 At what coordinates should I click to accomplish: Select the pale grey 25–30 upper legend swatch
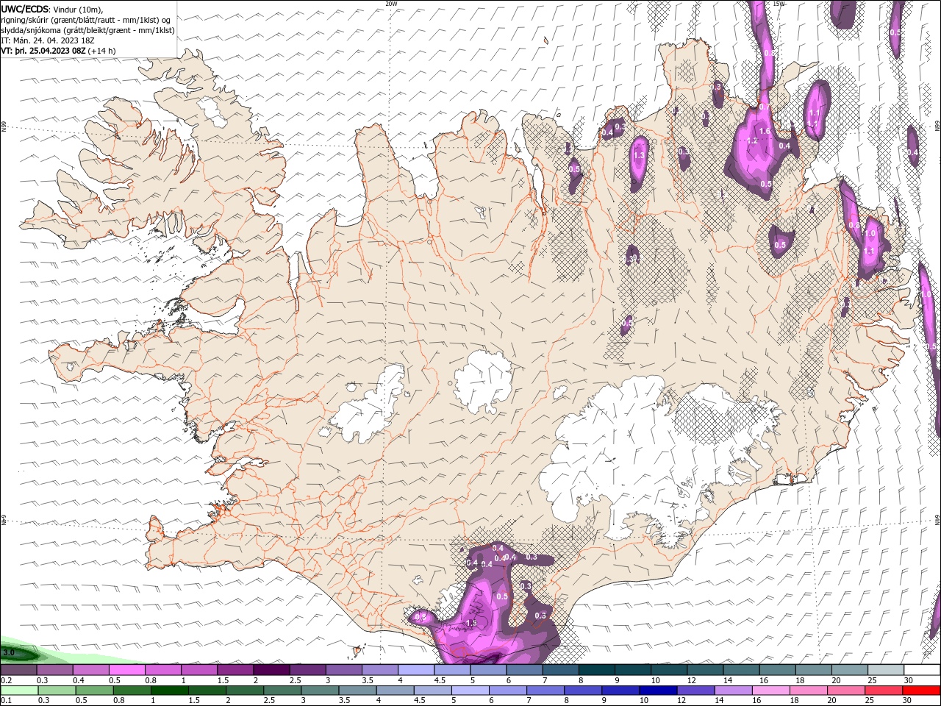click(x=885, y=670)
